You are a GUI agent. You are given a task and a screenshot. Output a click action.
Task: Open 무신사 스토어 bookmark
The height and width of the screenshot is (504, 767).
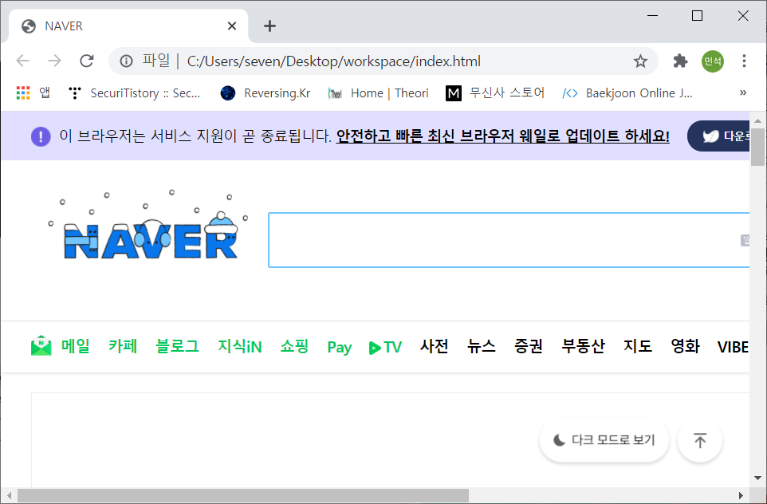coord(495,93)
